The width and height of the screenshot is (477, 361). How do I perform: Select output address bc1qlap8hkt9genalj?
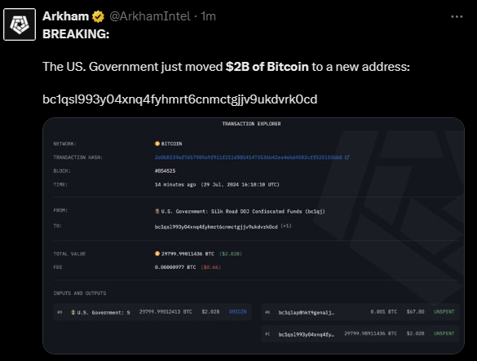(306, 312)
